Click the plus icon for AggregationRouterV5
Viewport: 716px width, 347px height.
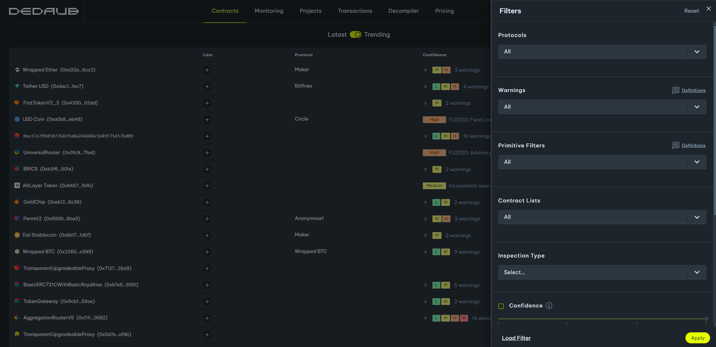pos(207,318)
